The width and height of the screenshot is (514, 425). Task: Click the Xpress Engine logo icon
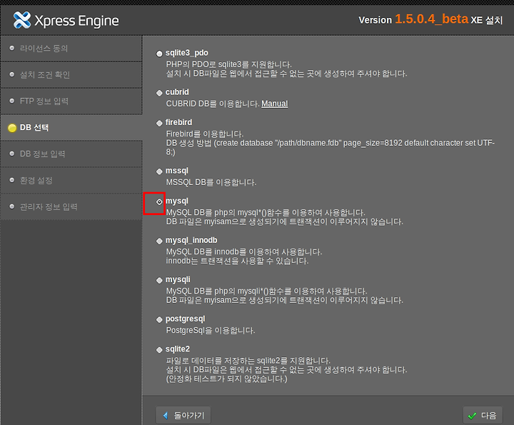point(22,20)
